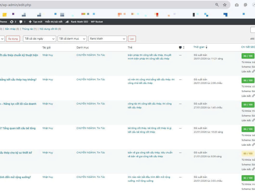Click tag 'bê tông cốt thép là gì'
Screen dimensions: 255x191
159,128
